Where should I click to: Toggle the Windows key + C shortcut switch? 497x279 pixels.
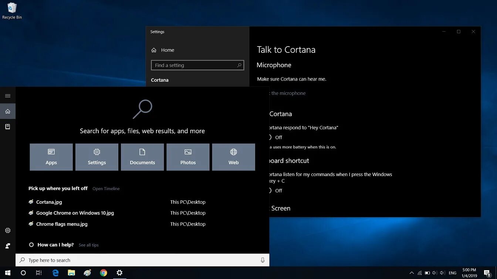pyautogui.click(x=270, y=190)
